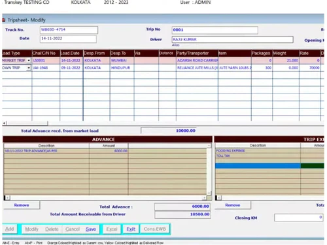327x245 pixels.
Task: Click the Packages column header
Action: (x=262, y=54)
